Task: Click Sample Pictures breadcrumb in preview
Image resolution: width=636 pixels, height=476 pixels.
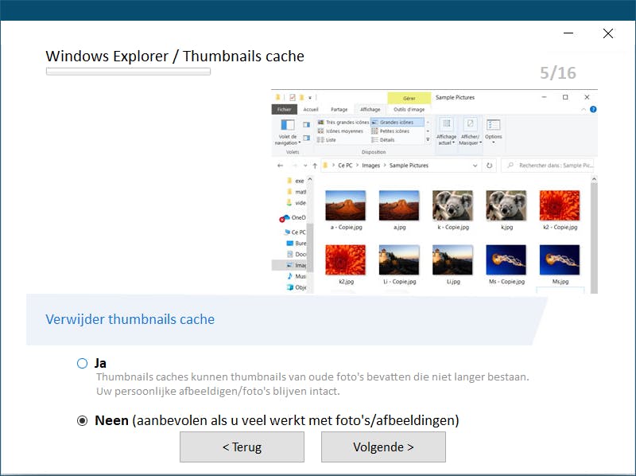Action: [409, 166]
